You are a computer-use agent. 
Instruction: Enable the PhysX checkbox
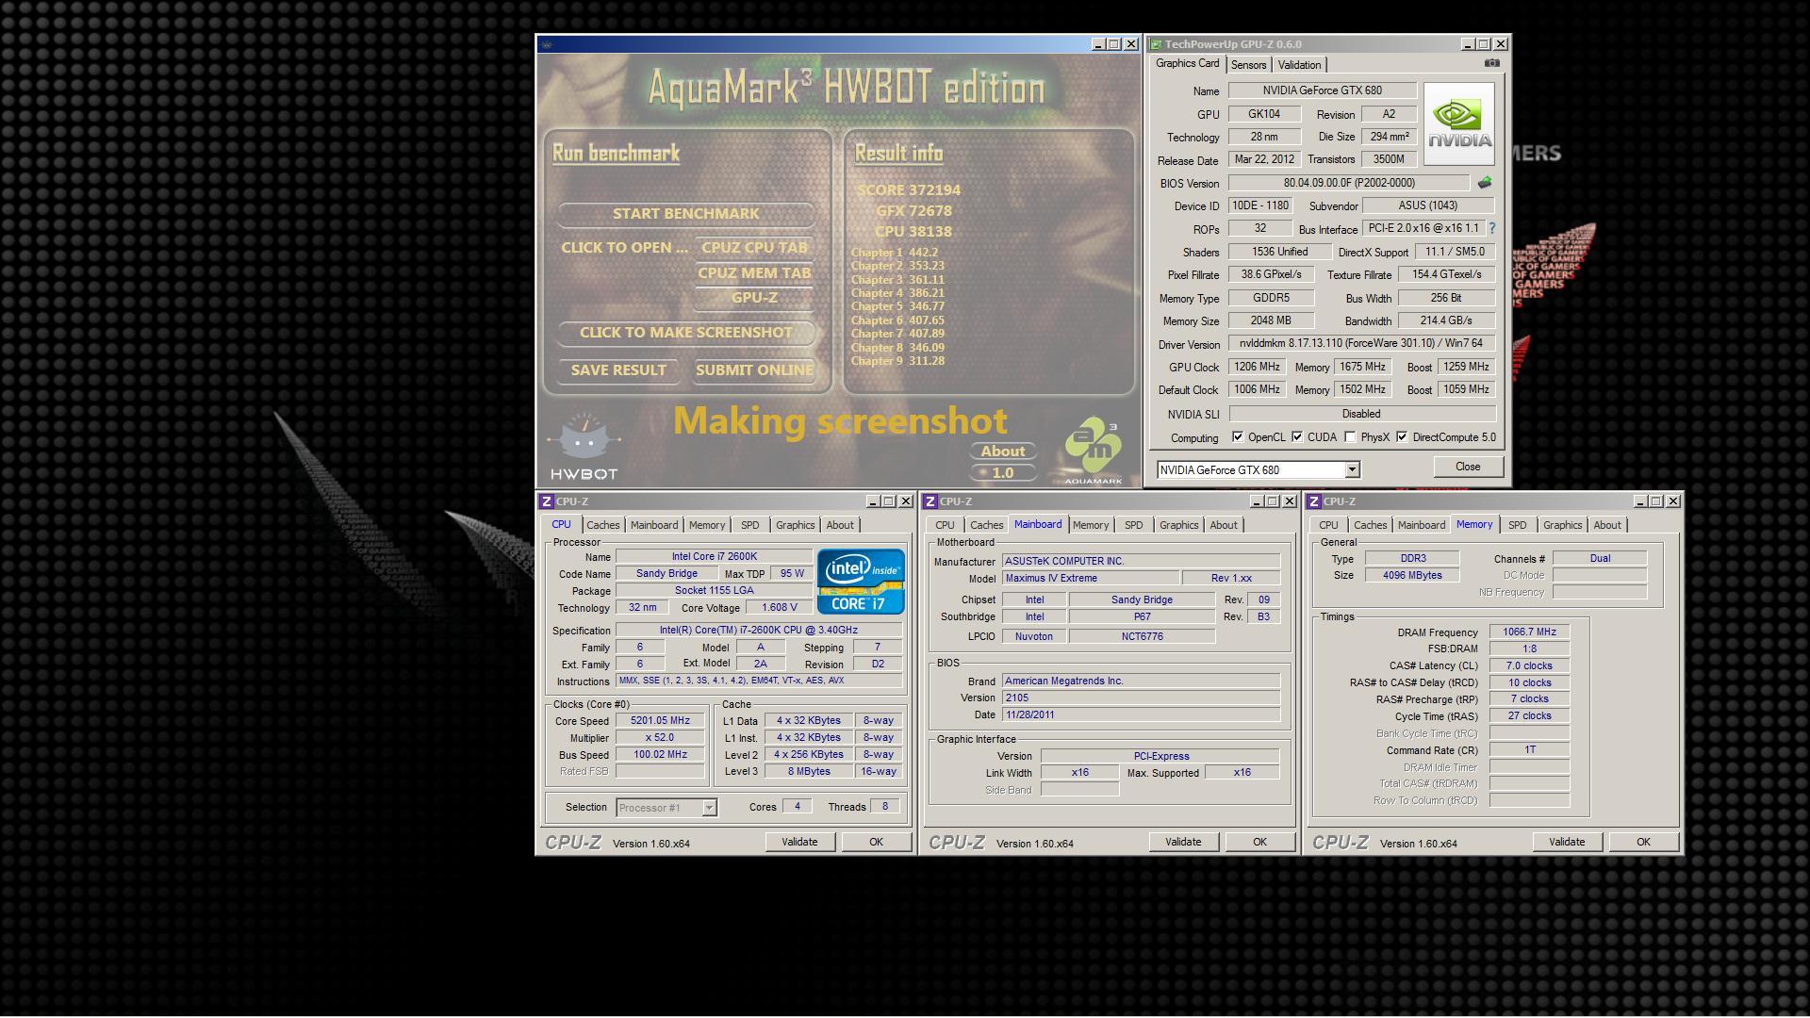(x=1350, y=437)
